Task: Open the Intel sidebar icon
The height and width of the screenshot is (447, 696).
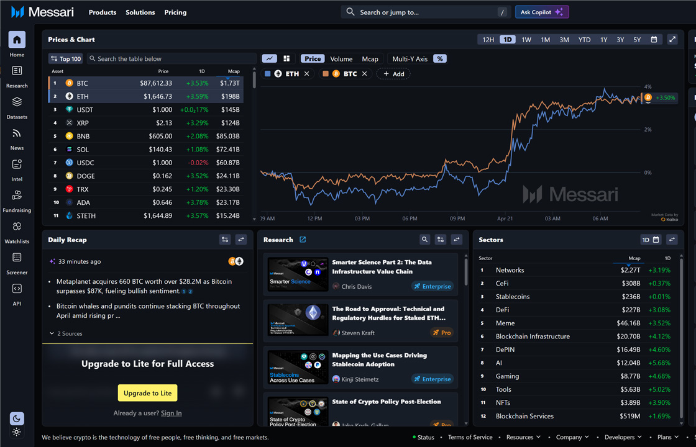Action: (x=17, y=164)
